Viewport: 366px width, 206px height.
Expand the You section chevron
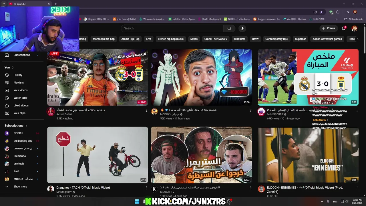[13, 68]
